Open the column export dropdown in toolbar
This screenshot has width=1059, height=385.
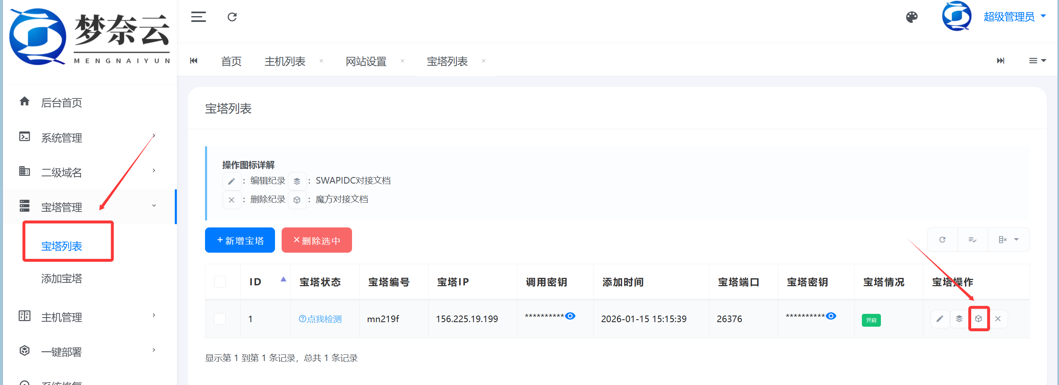point(1008,240)
